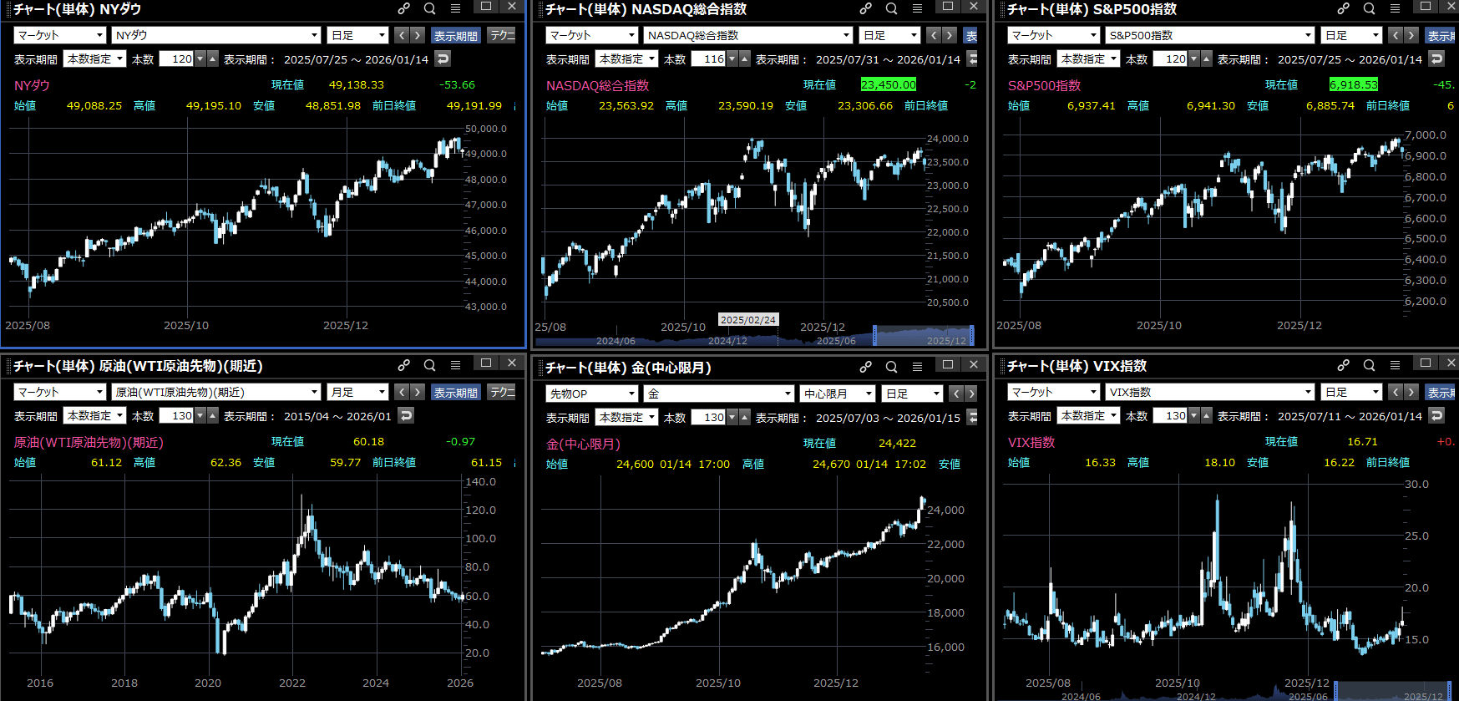Toggle 表示期間 button in NYダウ panel
The width and height of the screenshot is (1459, 701).
point(455,35)
